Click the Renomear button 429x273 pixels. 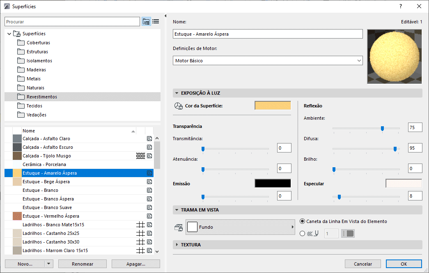pyautogui.click(x=83, y=264)
